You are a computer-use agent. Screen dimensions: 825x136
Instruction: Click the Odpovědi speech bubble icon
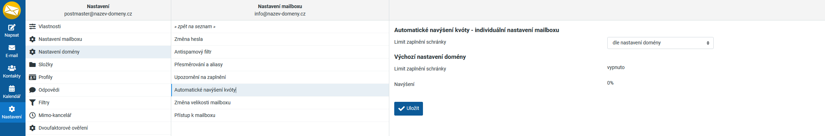(x=32, y=90)
